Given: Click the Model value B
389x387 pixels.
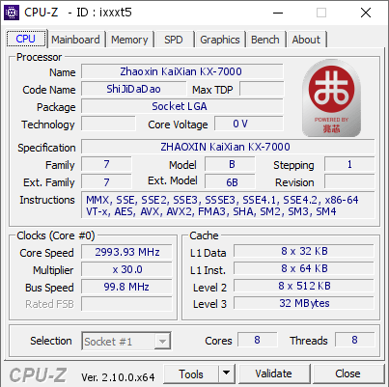Looking at the screenshot, I should [x=230, y=164].
